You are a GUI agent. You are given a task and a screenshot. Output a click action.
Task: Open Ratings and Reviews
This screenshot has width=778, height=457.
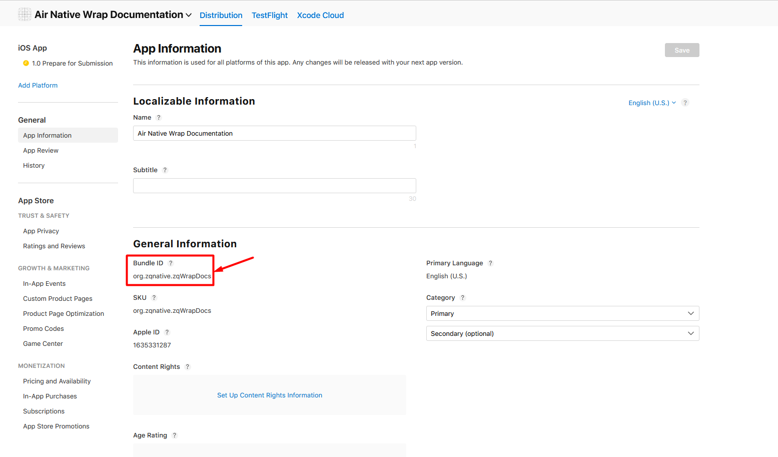click(54, 246)
